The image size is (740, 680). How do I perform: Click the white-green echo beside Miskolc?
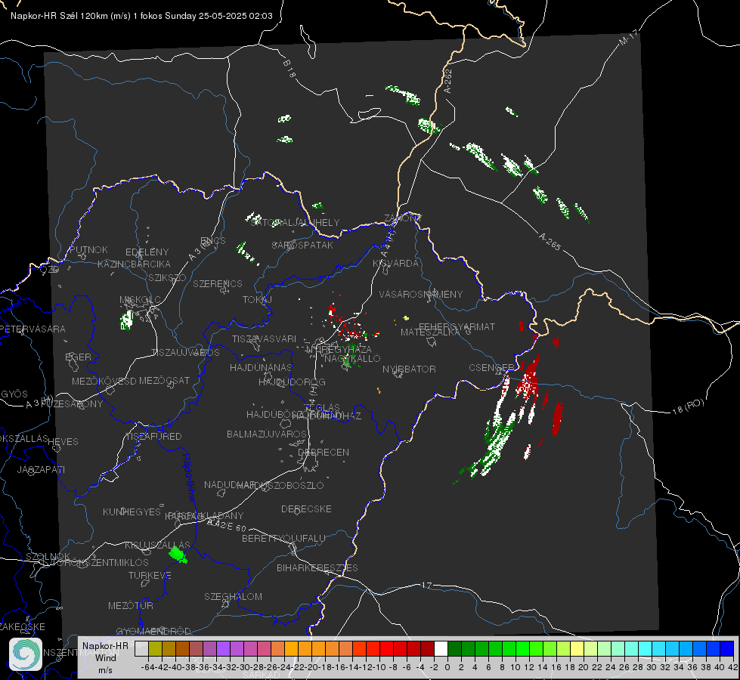click(126, 320)
